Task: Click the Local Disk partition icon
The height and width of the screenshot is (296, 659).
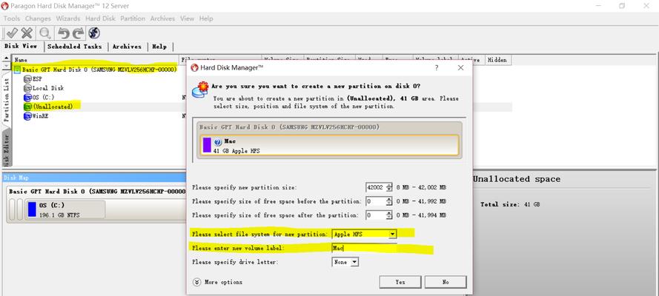Action: point(27,88)
